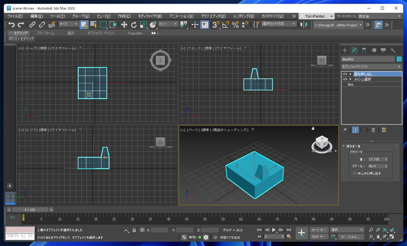Click the Mirror tool icon

point(304,25)
